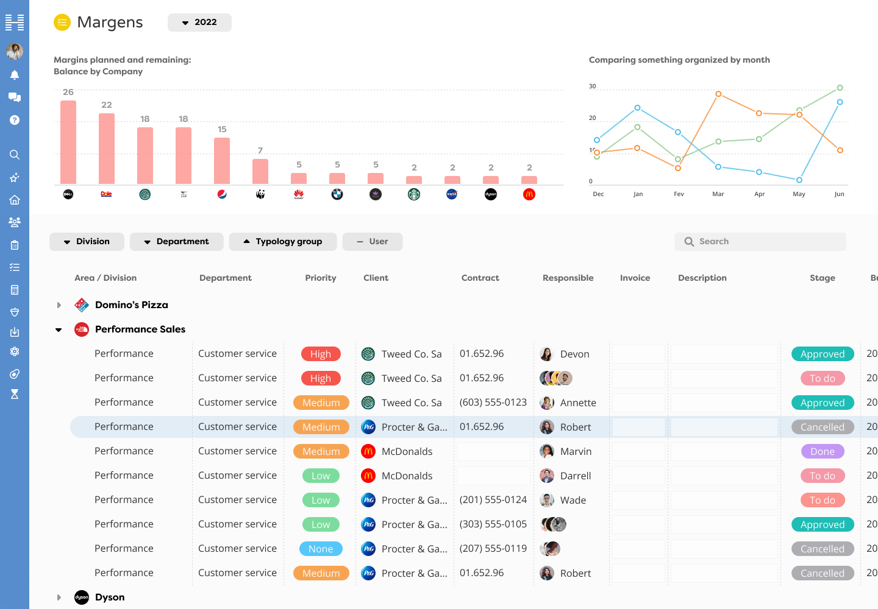
Task: Click the None priority badge
Action: pyautogui.click(x=321, y=549)
